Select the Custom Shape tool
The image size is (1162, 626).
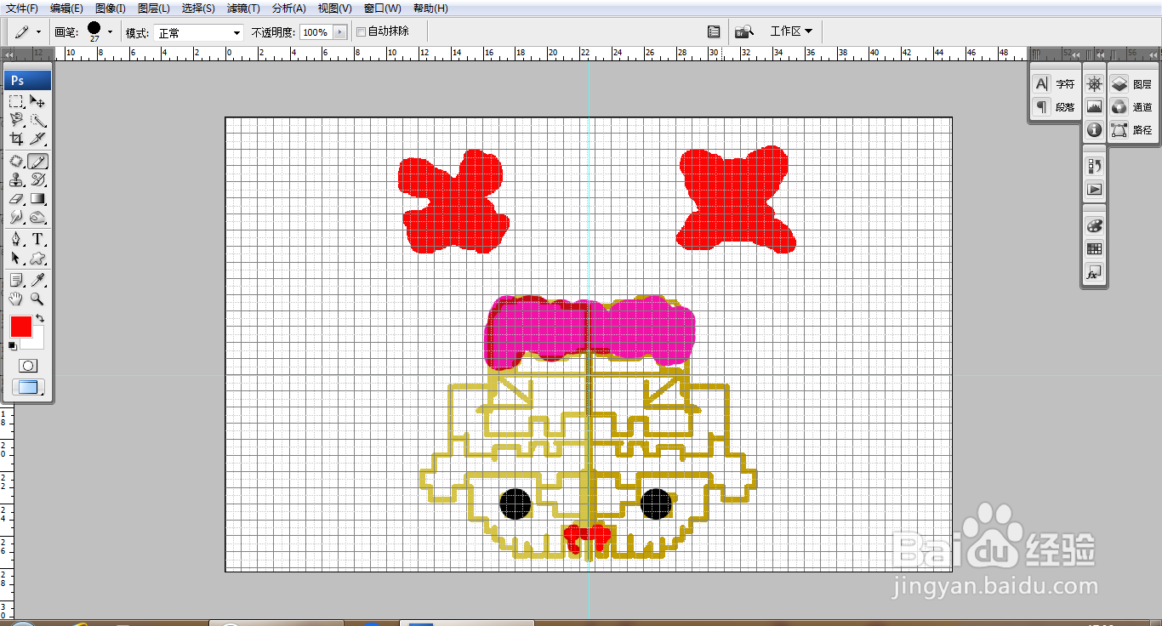pos(37,259)
